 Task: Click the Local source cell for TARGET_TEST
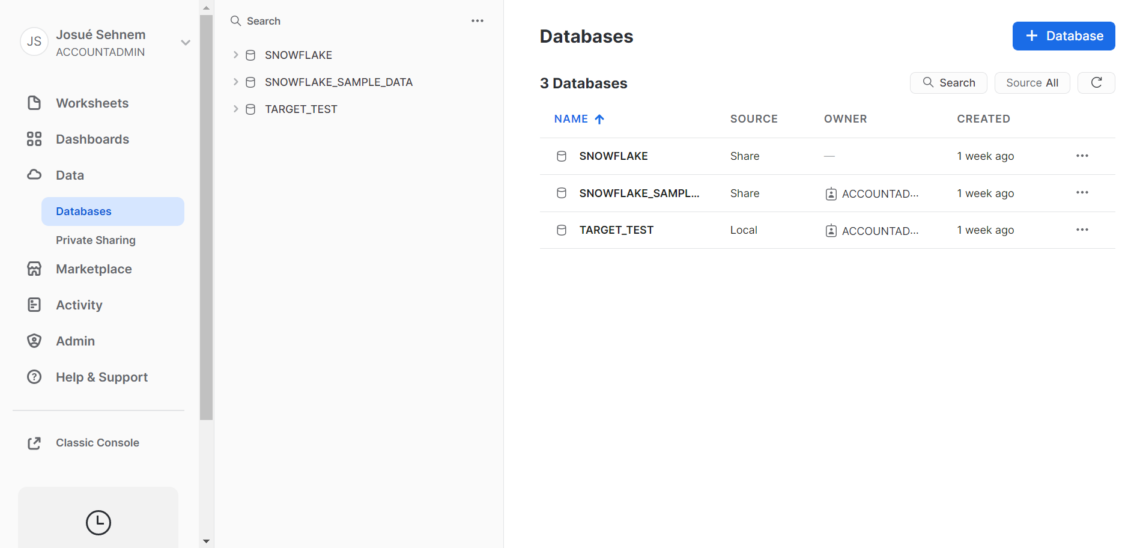pyautogui.click(x=744, y=230)
